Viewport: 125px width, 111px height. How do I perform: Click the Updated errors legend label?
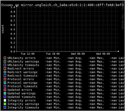click(20, 90)
